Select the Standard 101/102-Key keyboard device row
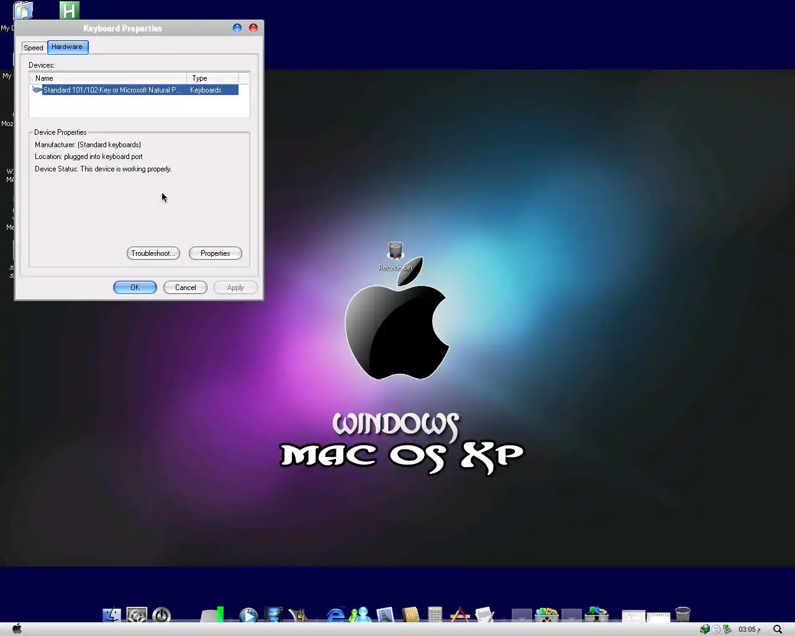 click(x=135, y=90)
